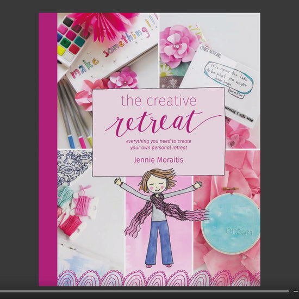Click the subtitle "everything you need to create"
This screenshot has width=299, height=299.
(x=159, y=141)
